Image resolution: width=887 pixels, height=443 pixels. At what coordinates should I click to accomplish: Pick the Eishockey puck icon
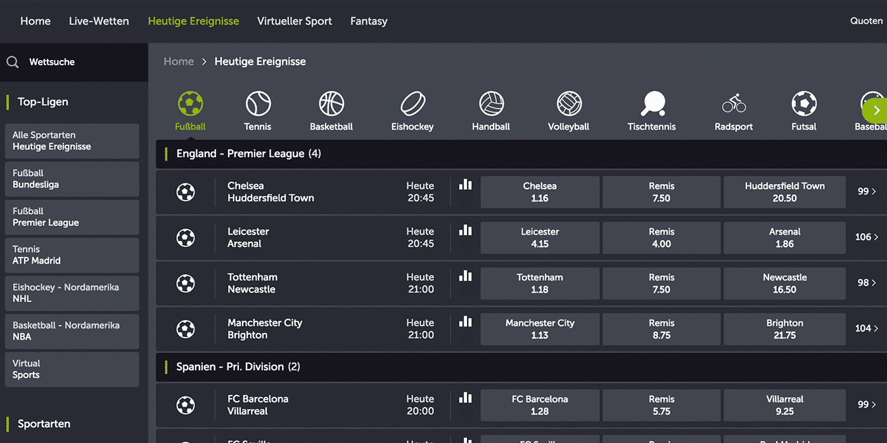(x=412, y=103)
